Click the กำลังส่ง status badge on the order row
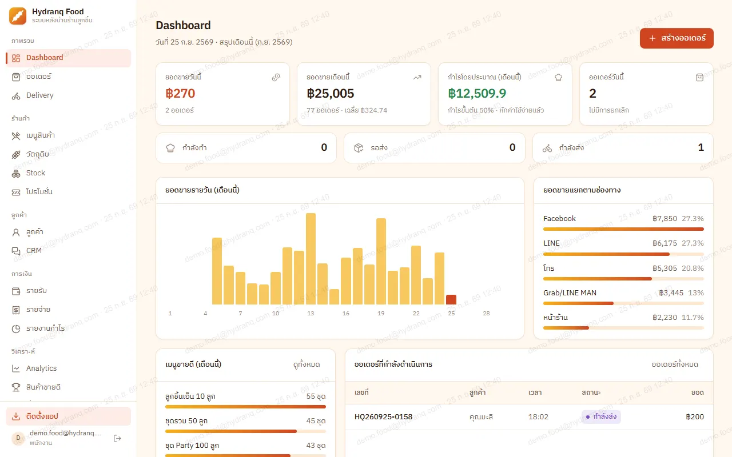 pos(601,417)
